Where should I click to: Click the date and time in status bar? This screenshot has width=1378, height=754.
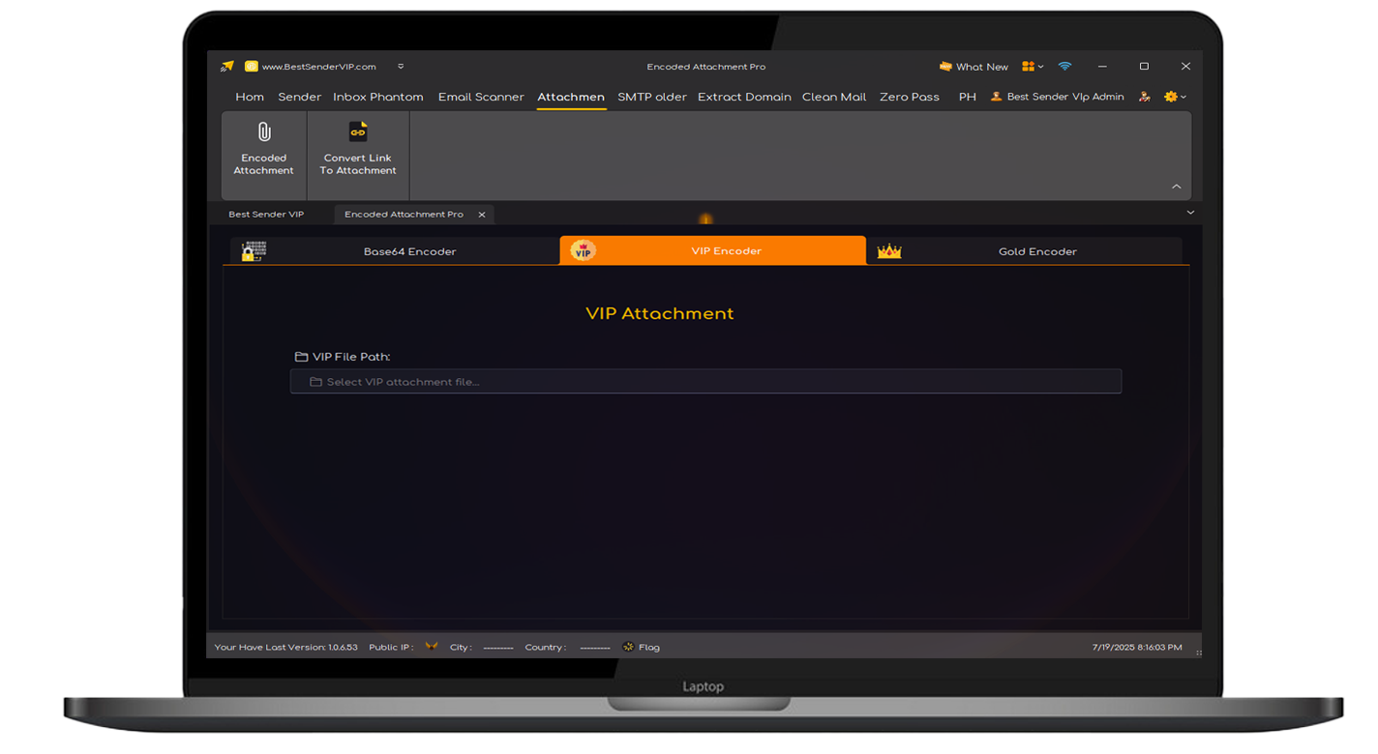pyautogui.click(x=1137, y=648)
